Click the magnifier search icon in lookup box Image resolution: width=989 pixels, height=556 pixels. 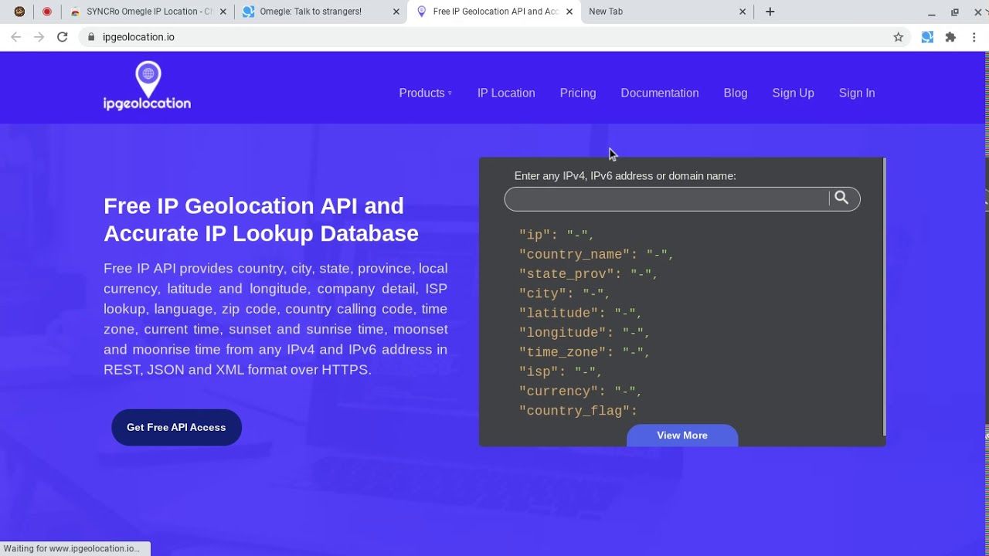[841, 198]
